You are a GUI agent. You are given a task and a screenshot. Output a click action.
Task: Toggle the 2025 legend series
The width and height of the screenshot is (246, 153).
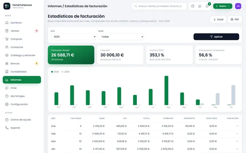65,72
